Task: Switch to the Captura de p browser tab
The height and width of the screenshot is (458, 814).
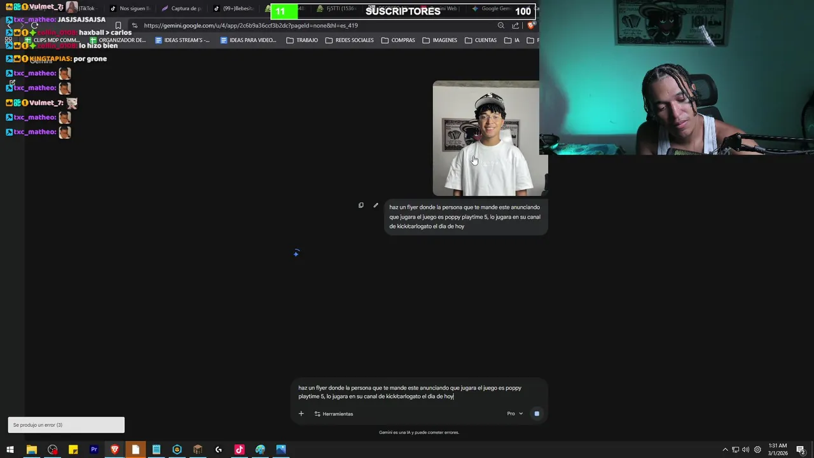Action: [181, 9]
